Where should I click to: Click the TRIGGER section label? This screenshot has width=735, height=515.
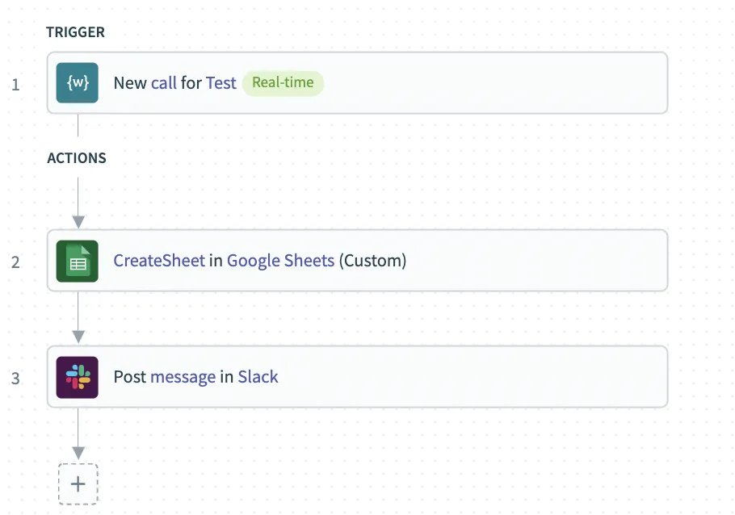[x=76, y=33]
